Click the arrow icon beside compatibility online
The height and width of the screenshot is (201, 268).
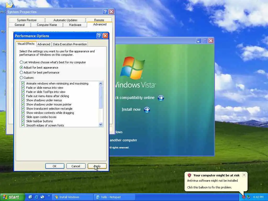click(x=161, y=98)
